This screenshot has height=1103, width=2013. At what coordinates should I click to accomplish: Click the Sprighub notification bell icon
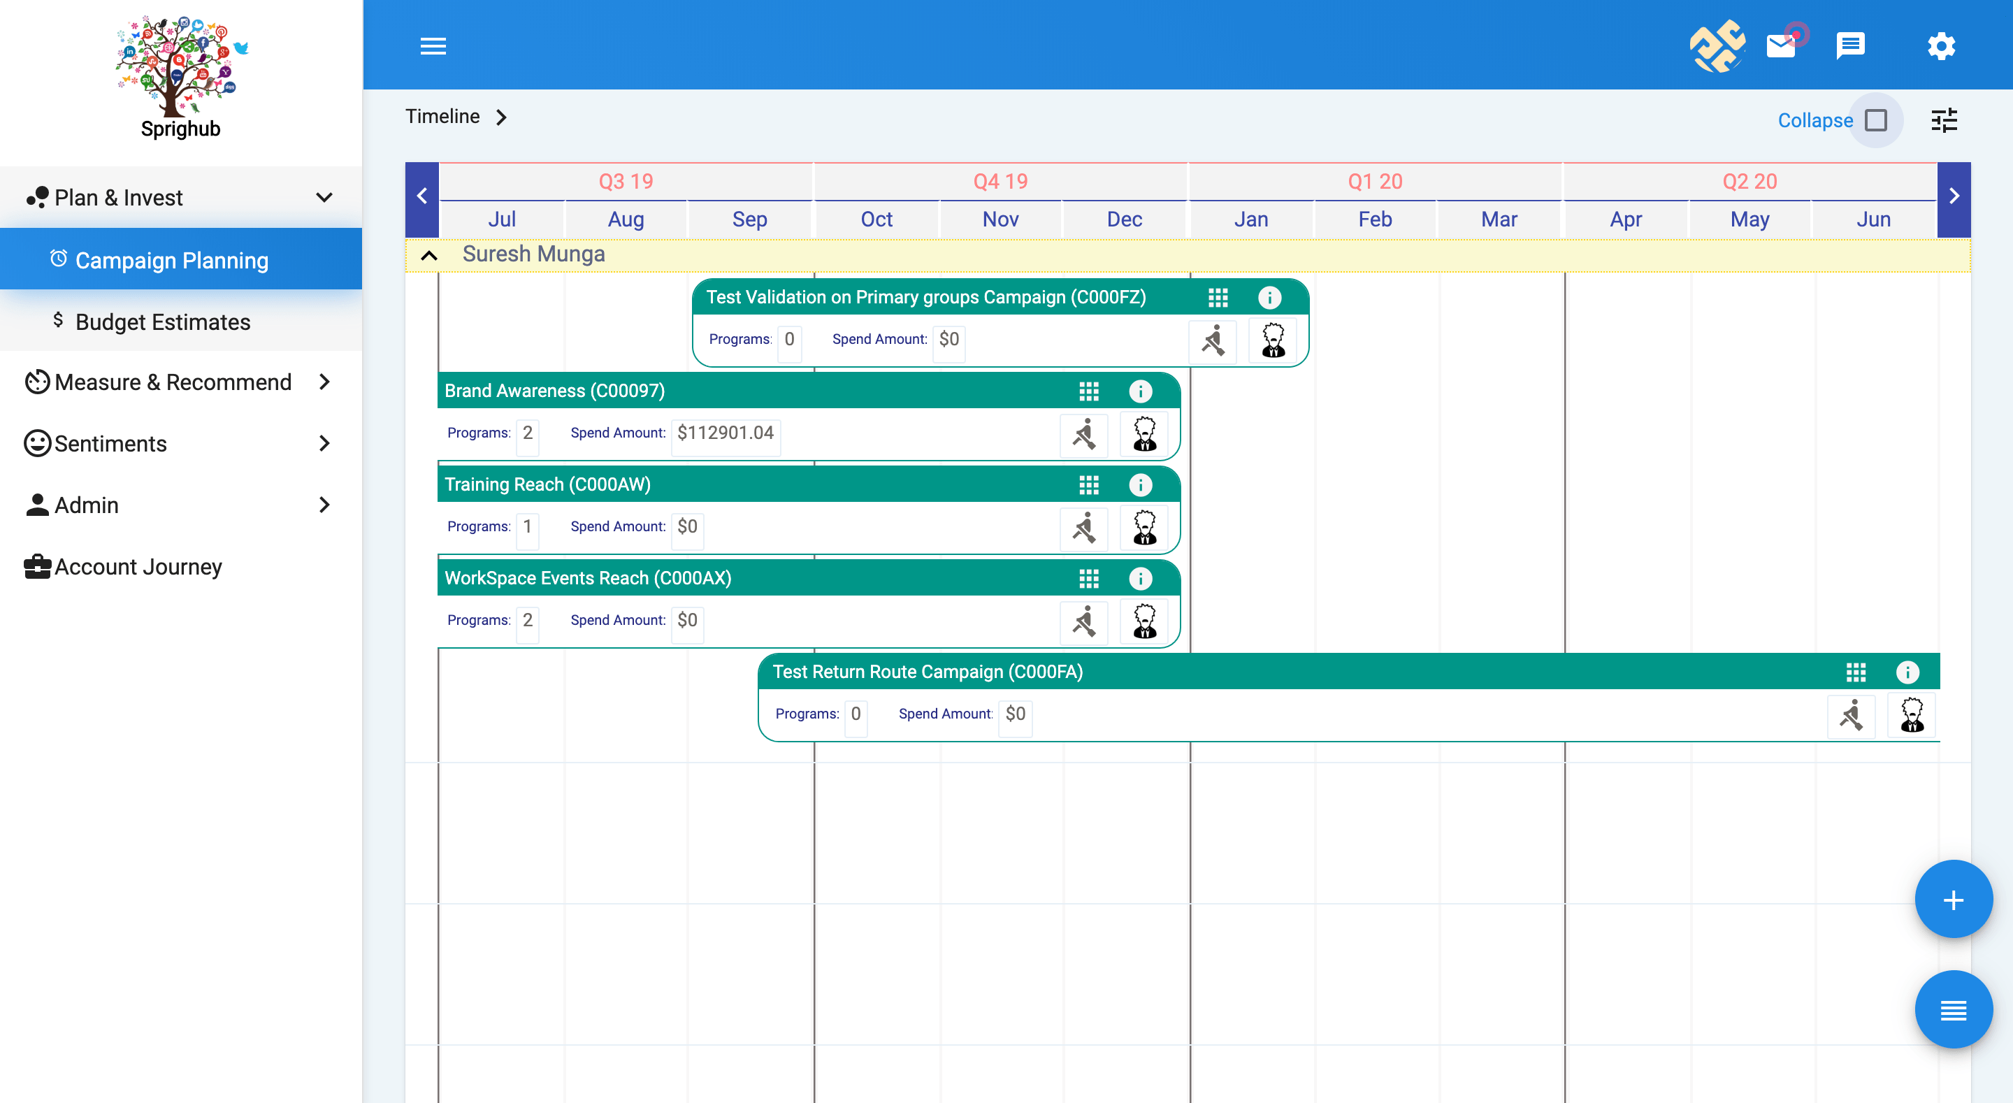point(1784,45)
